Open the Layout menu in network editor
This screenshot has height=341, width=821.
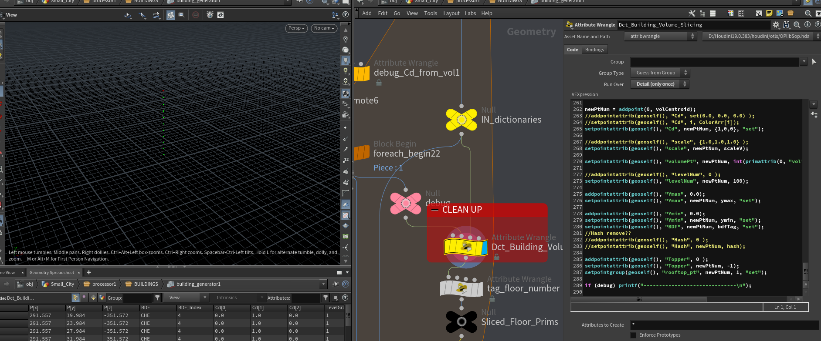tap(451, 13)
